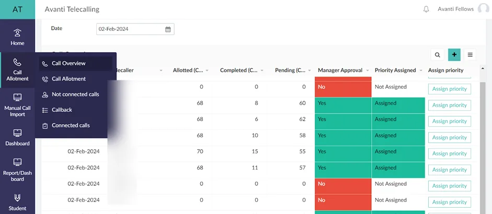The width and height of the screenshot is (492, 214).
Task: Click Avanti Fellows user name
Action: [x=455, y=9]
